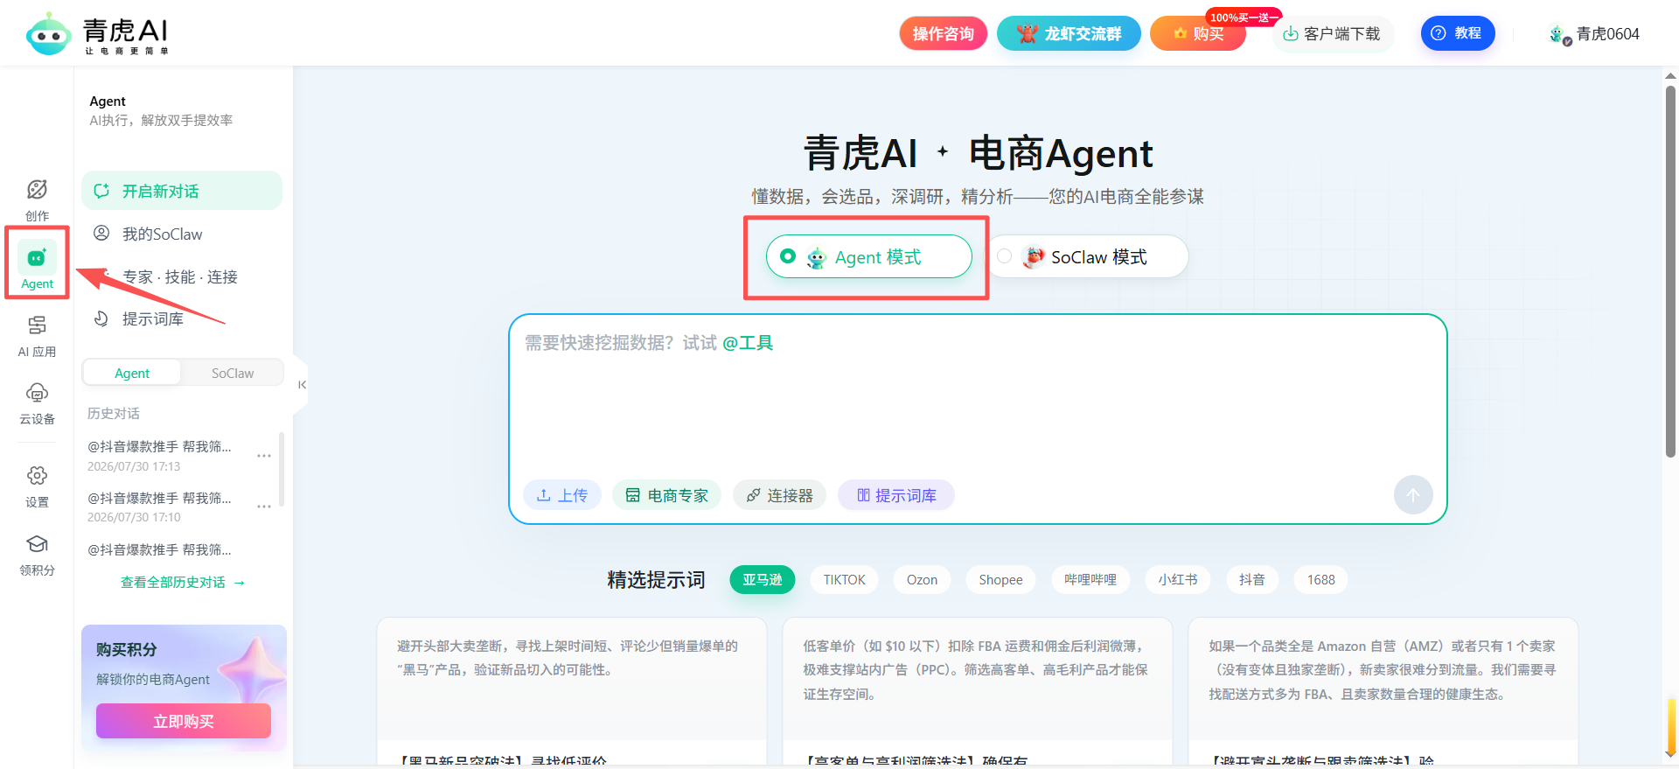Click the history list scrollbar
The width and height of the screenshot is (1679, 769).
click(282, 469)
